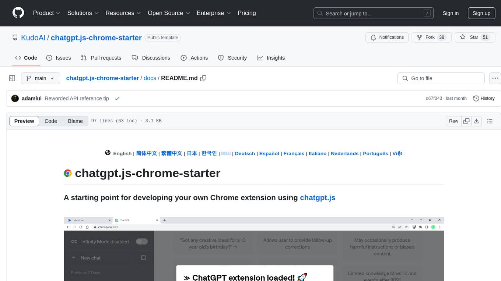
Task: Expand the Open Source menu
Action: [x=169, y=13]
